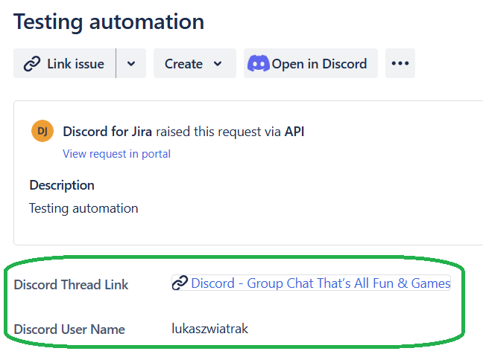Click Open in Discord button

[x=311, y=63]
